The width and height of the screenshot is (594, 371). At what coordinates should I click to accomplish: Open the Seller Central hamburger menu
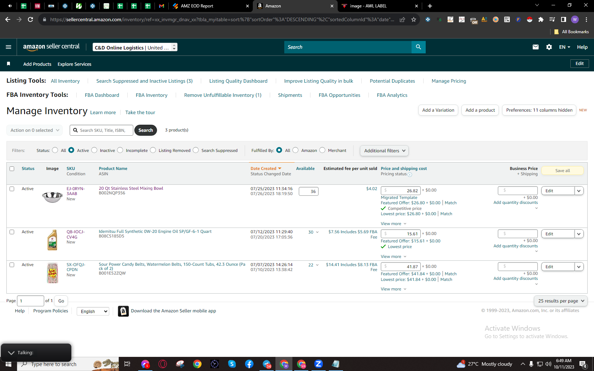click(8, 47)
